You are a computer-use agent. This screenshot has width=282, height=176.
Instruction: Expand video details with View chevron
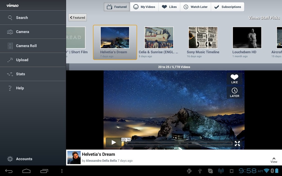click(x=274, y=160)
